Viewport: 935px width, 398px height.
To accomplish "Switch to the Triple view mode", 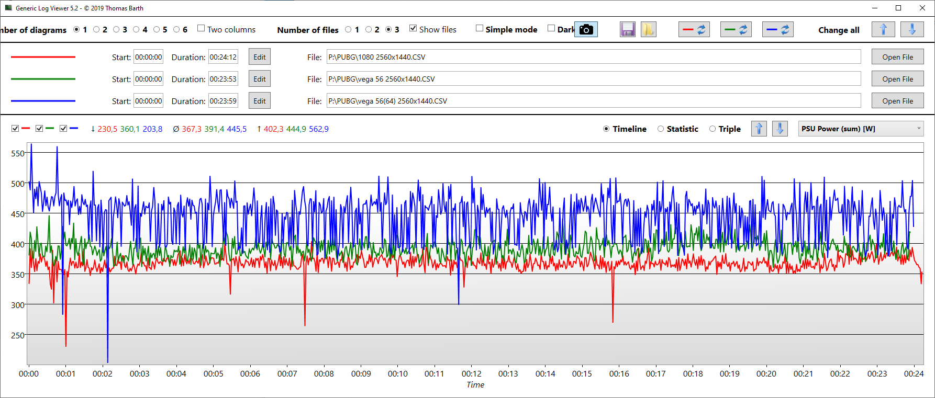I will pos(713,129).
